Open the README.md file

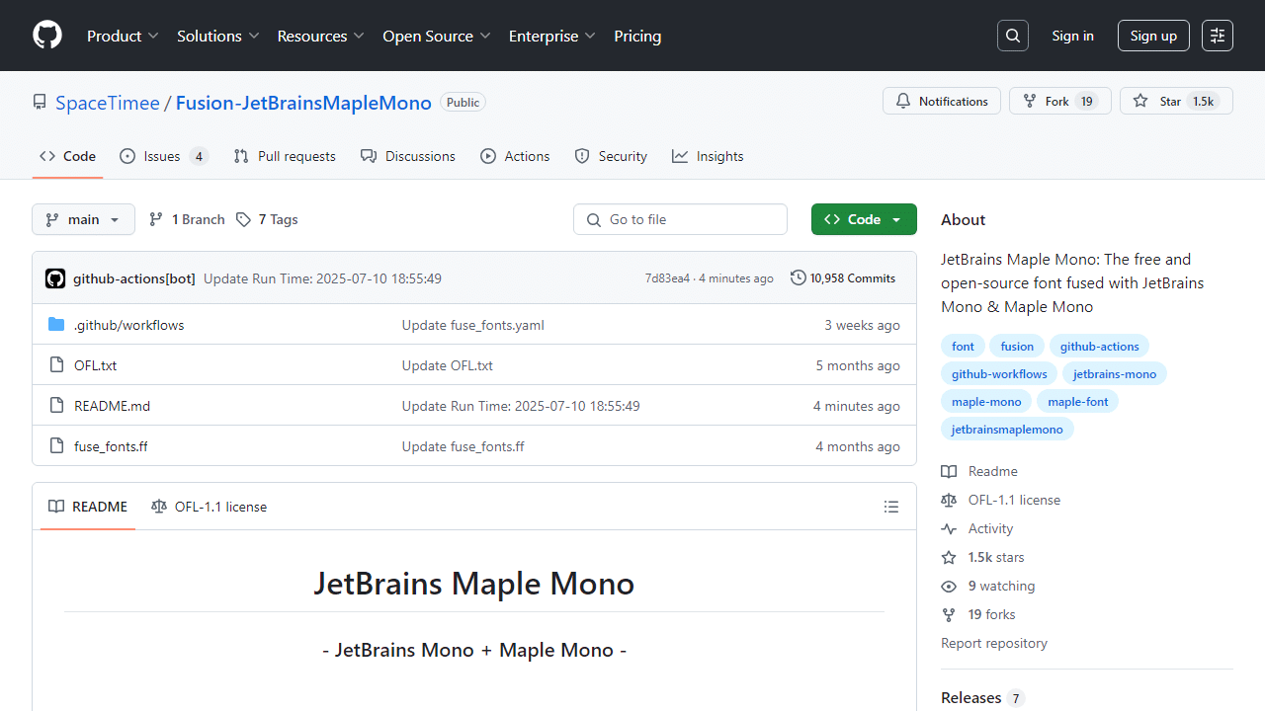(112, 406)
